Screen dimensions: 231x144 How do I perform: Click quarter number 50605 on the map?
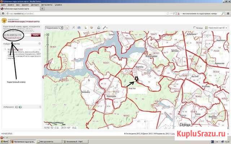point(154,34)
